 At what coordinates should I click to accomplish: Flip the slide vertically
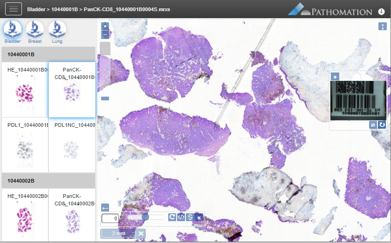click(190, 217)
